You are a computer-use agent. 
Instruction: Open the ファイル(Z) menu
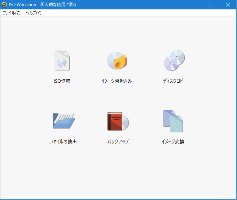12,13
